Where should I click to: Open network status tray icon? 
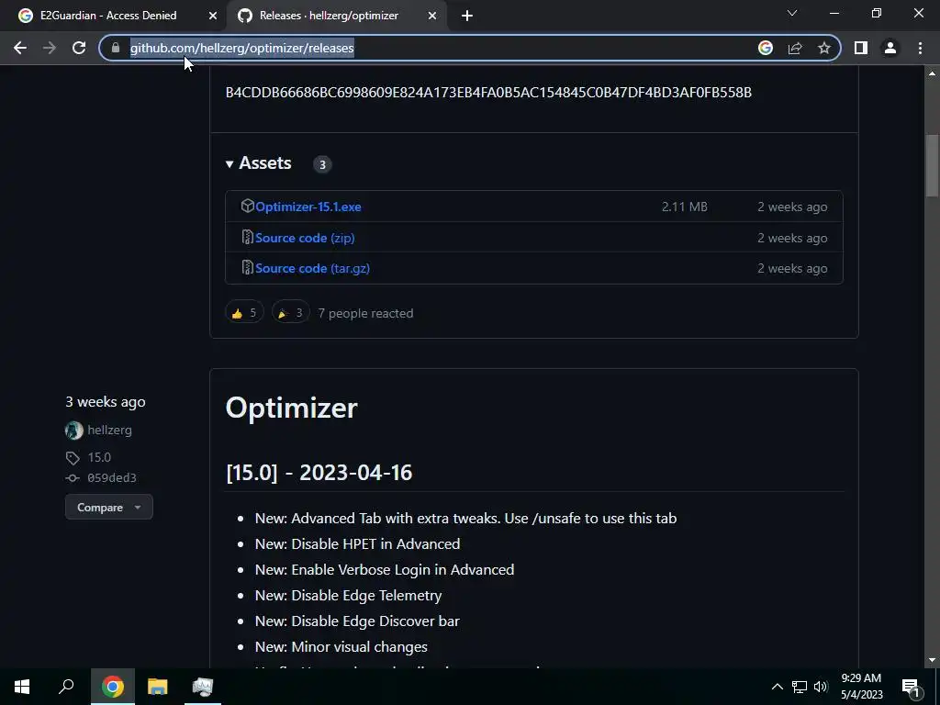(800, 687)
